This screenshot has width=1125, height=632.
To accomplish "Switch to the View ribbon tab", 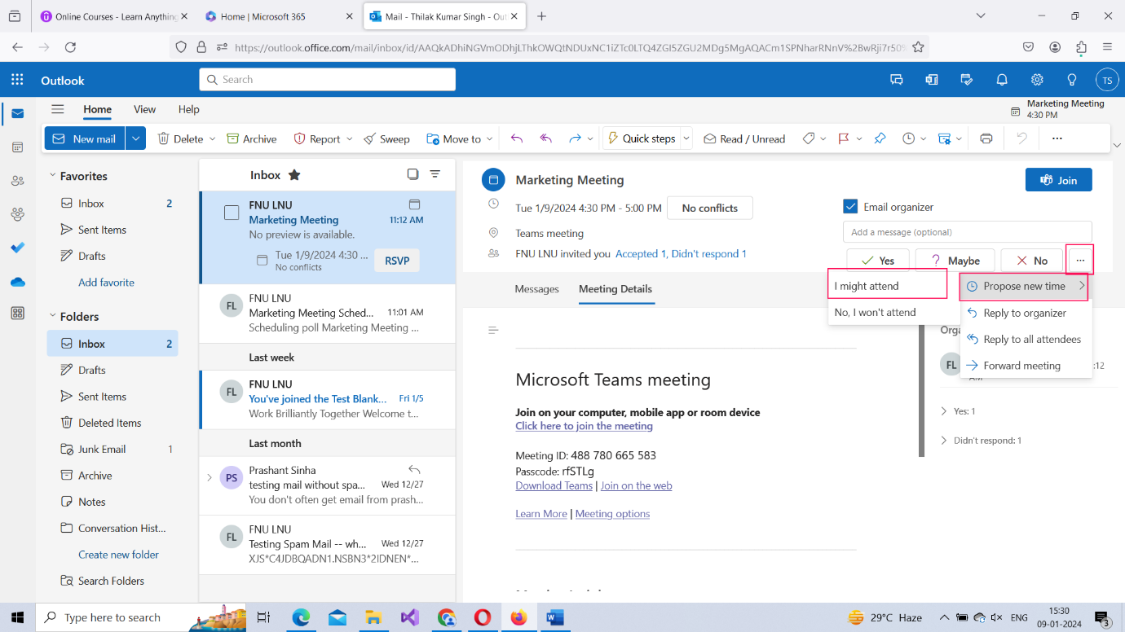I will 144,109.
